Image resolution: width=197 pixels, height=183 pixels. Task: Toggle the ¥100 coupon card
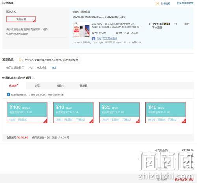tap(27, 113)
